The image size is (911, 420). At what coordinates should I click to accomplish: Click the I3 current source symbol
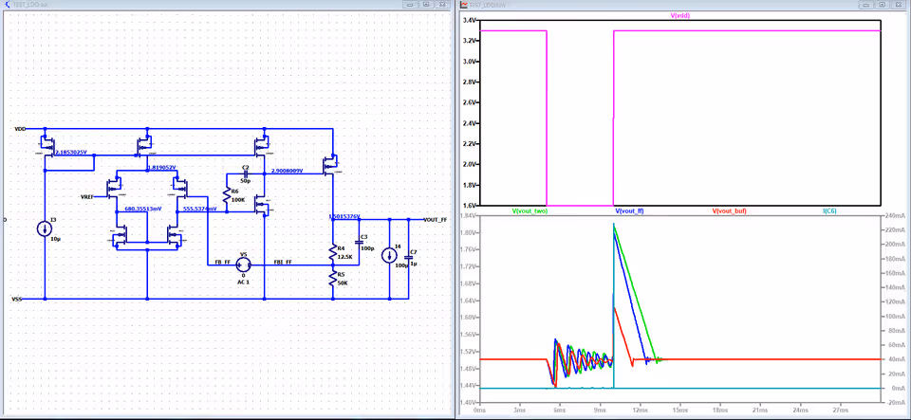coord(45,229)
